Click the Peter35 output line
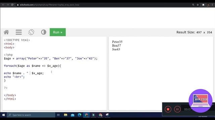Screen dimensions: 215x120 (117, 42)
